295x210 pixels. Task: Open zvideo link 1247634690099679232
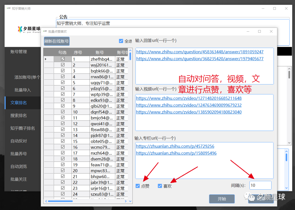point(189,105)
